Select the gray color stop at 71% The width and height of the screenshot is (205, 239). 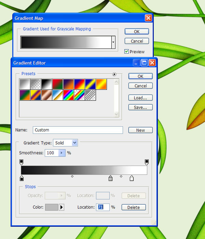[110, 178]
